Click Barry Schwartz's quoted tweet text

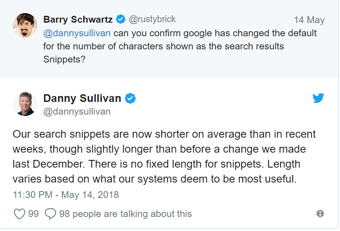(180, 46)
